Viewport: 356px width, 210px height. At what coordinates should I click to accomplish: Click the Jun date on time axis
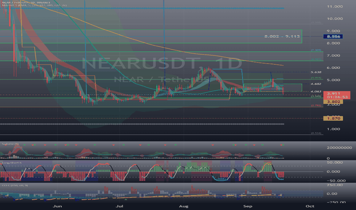[x=57, y=206]
